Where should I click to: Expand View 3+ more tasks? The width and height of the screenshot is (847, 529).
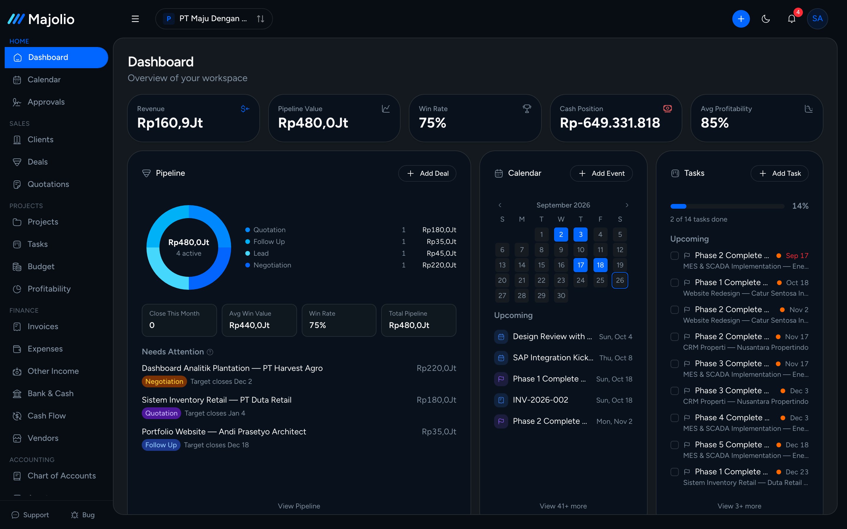pyautogui.click(x=739, y=506)
